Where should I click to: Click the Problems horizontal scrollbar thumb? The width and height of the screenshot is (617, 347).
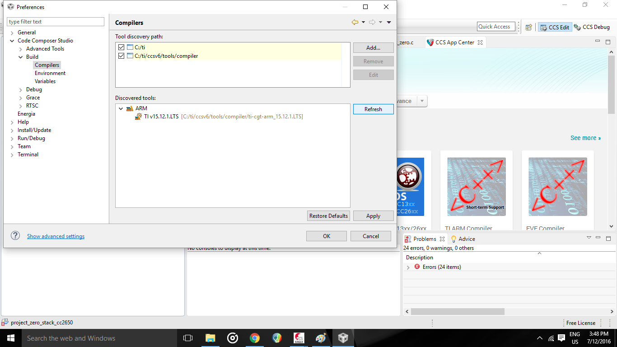coord(458,311)
